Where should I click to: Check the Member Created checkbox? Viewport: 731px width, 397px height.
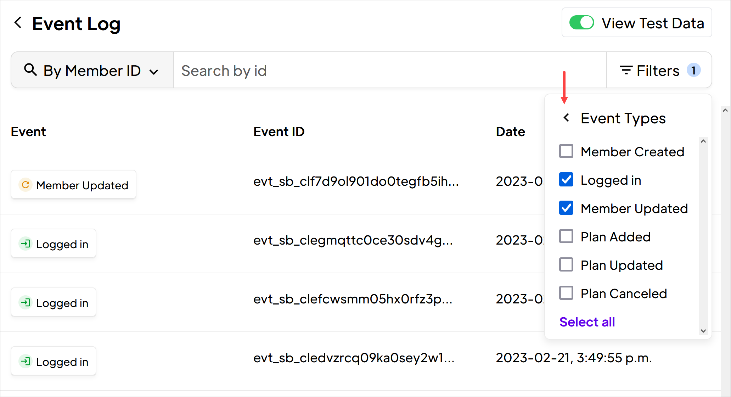(566, 151)
